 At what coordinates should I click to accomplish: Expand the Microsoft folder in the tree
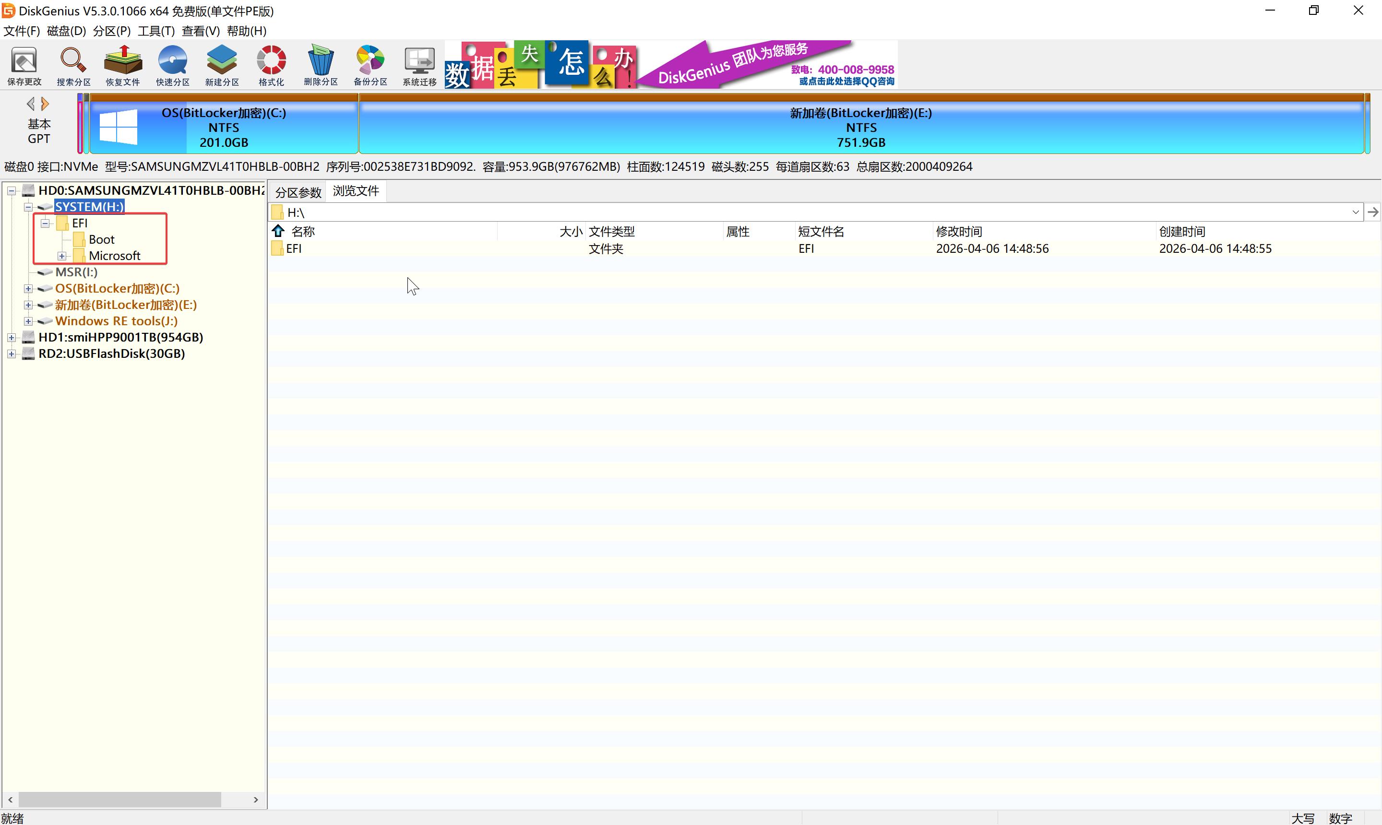[x=62, y=256]
